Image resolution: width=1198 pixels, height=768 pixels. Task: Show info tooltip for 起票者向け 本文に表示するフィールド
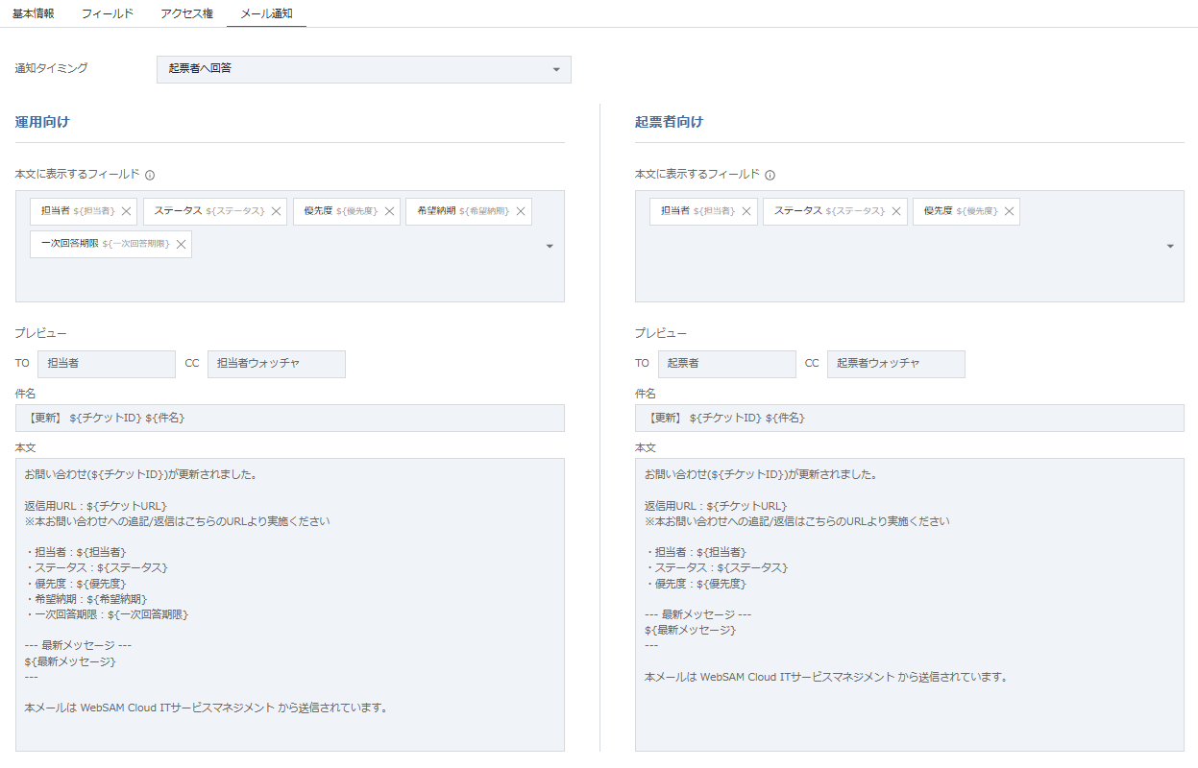(770, 176)
